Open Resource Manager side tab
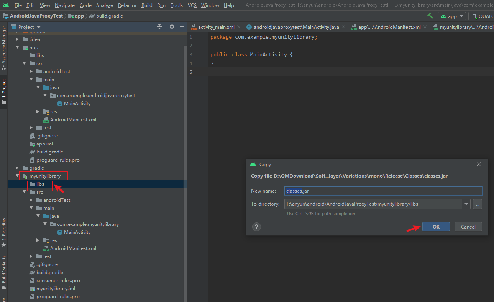Image resolution: width=494 pixels, height=302 pixels. point(3,47)
